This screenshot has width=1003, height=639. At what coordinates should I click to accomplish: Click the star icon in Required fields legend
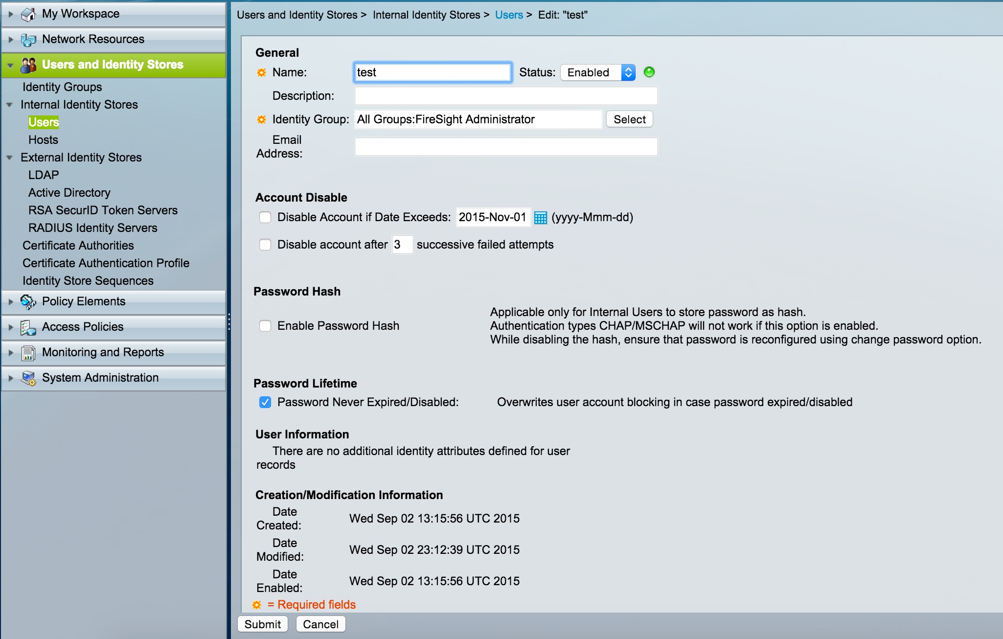pyautogui.click(x=257, y=605)
